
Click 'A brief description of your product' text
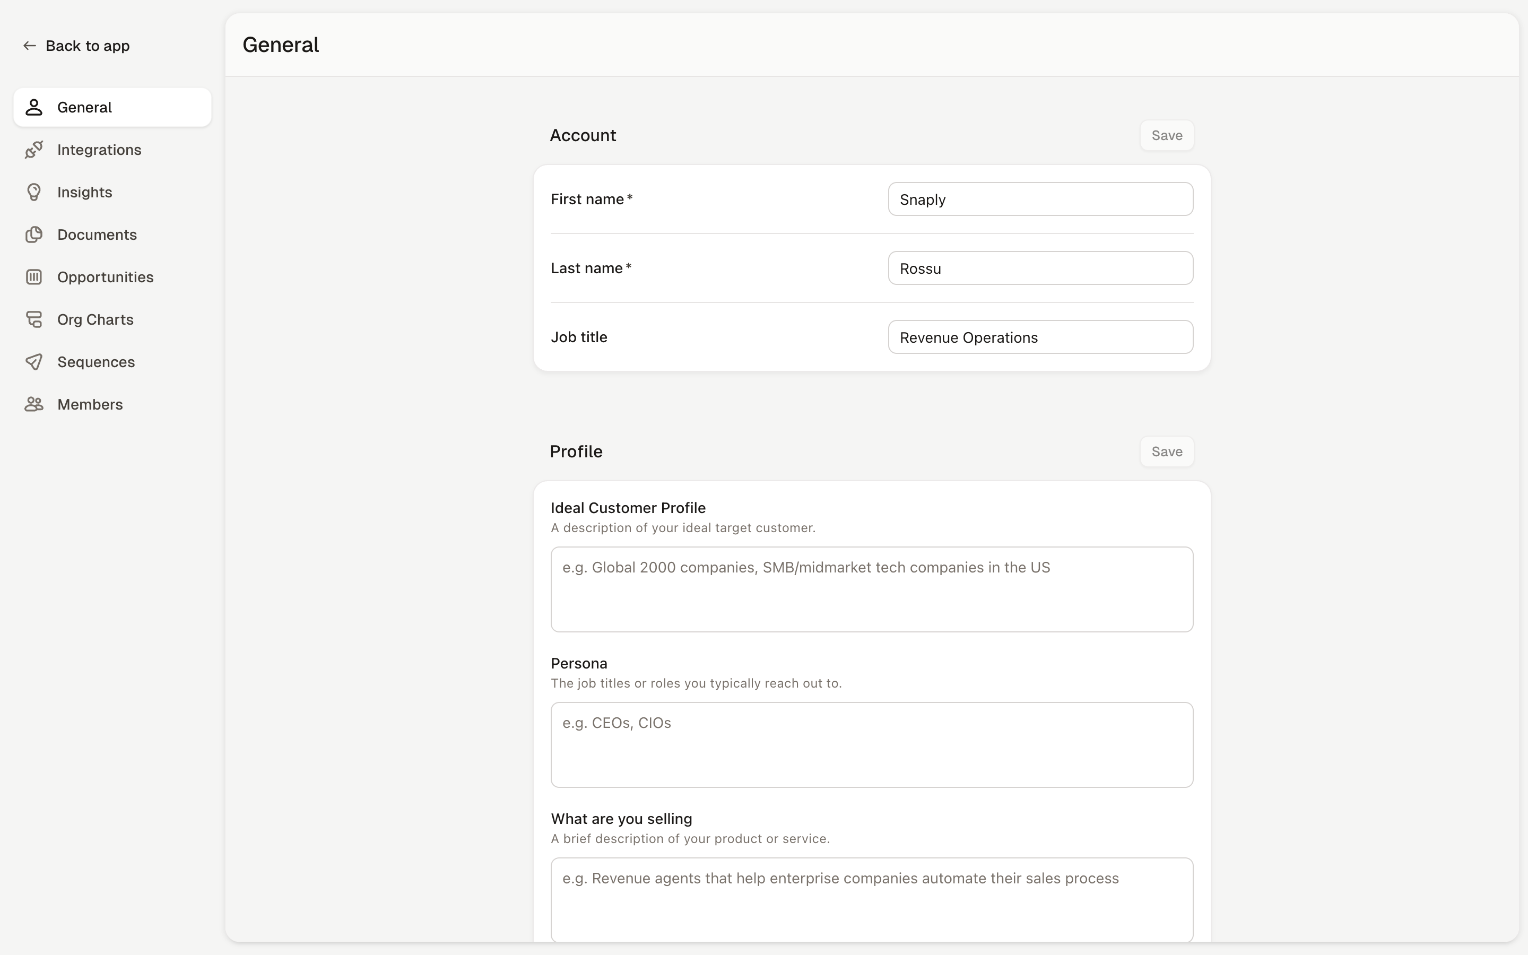(x=690, y=839)
